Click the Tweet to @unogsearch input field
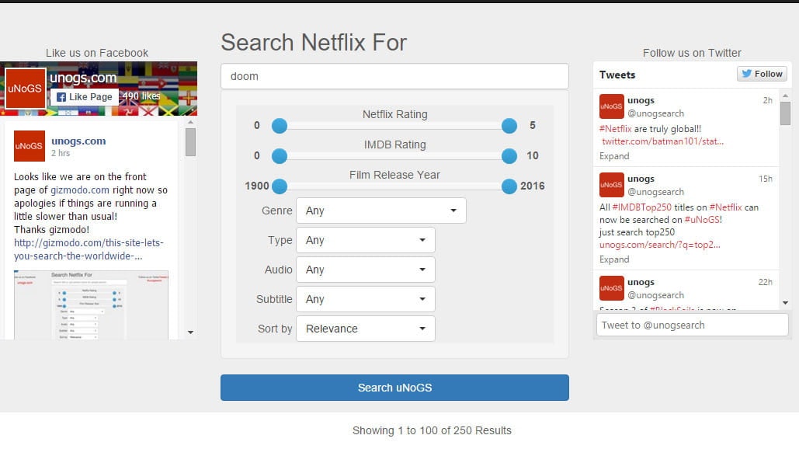799x449 pixels. point(691,325)
